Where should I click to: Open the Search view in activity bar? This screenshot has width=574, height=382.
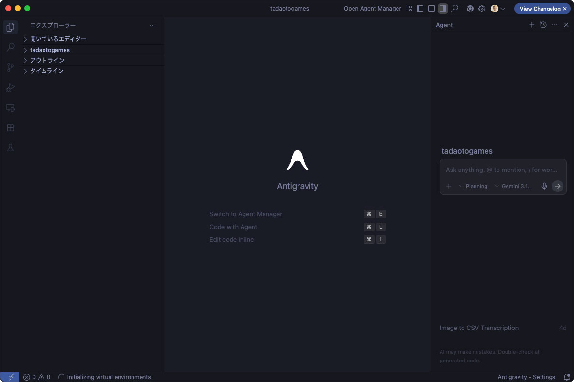(x=11, y=47)
